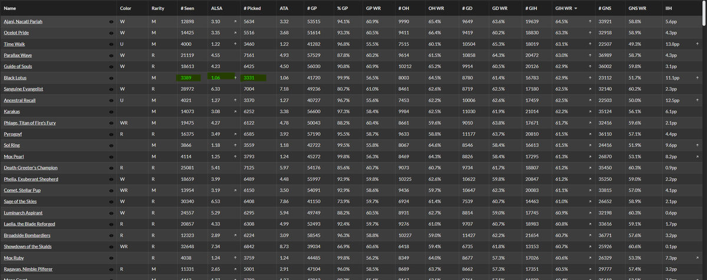Hide Sanguine Evangelist with its eye icon
This screenshot has width=707, height=280.
click(111, 89)
